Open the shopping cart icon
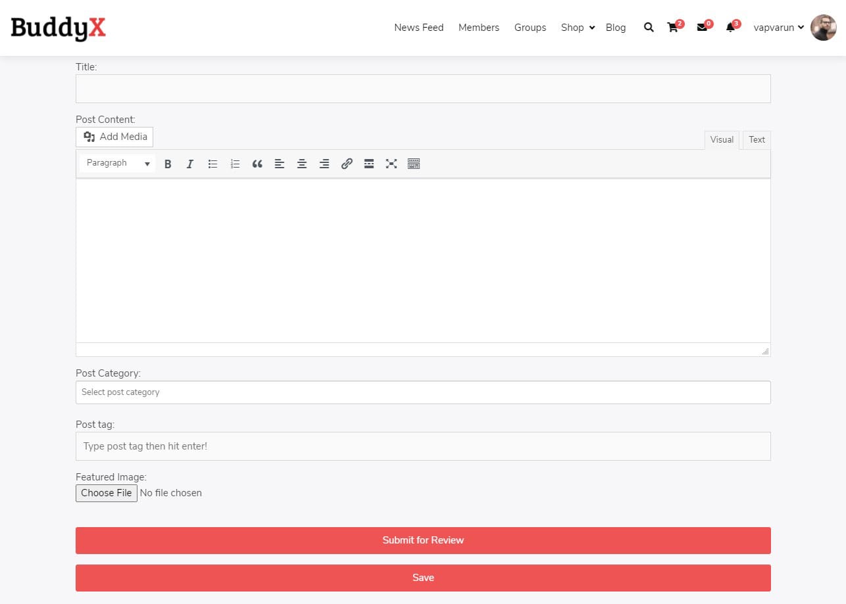Viewport: 846px width, 604px height. tap(672, 28)
